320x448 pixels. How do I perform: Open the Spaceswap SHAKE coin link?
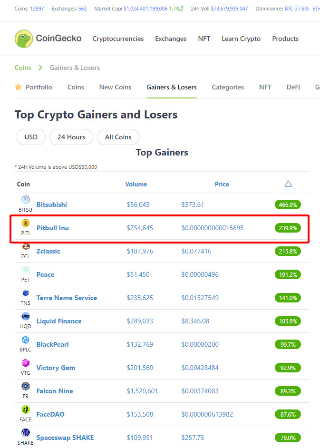tap(65, 438)
